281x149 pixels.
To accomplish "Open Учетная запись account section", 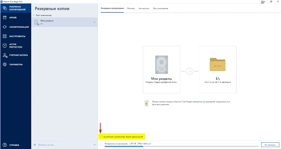I will (x=16, y=55).
